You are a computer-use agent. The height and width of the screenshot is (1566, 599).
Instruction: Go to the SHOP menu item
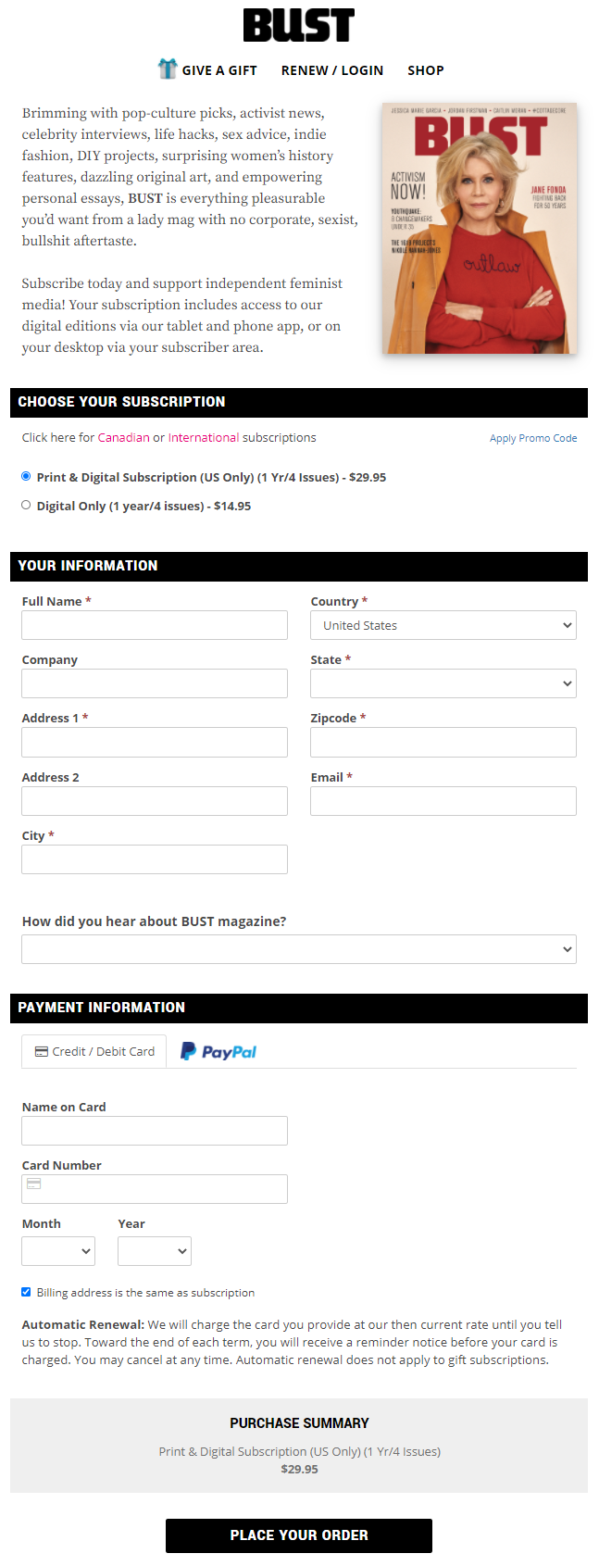[x=425, y=70]
